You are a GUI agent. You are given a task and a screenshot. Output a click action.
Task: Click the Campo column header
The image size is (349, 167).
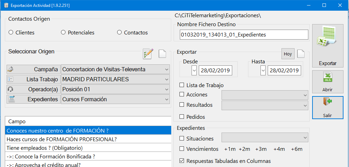[x=88, y=122]
